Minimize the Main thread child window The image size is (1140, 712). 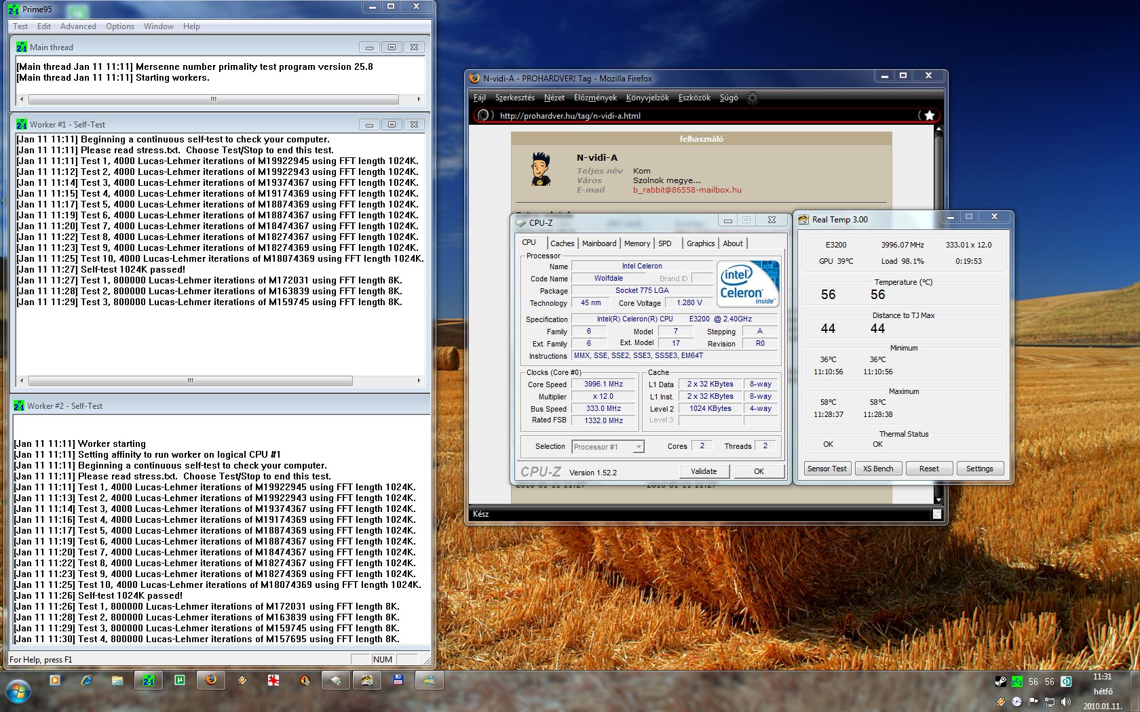[x=369, y=47]
